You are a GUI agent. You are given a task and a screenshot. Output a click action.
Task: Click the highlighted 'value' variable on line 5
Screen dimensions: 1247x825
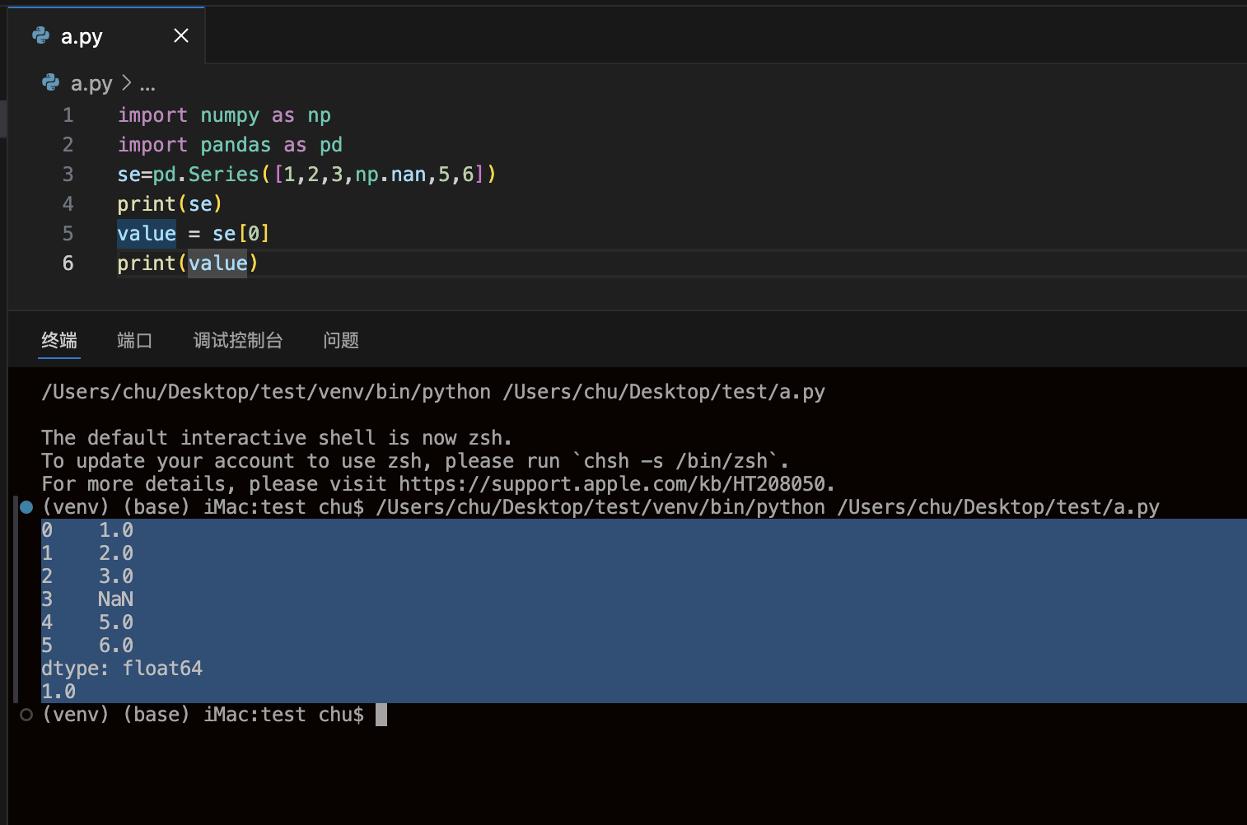click(147, 234)
